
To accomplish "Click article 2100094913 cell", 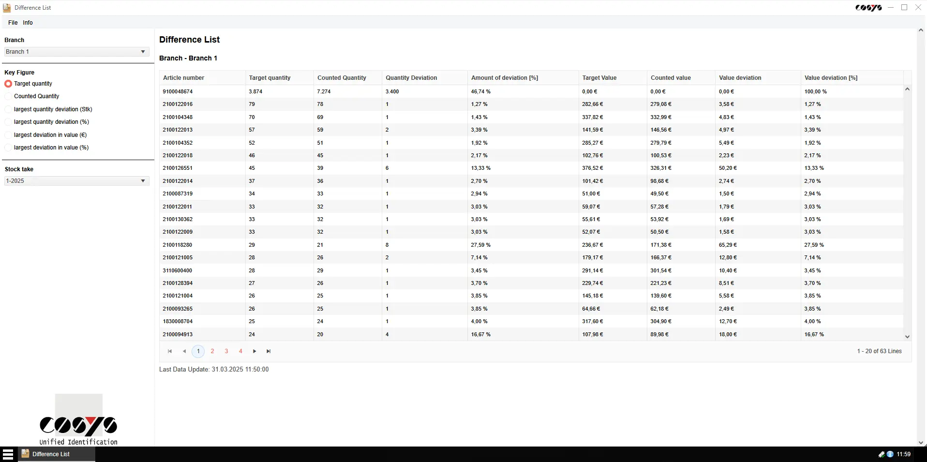I will click(x=202, y=334).
